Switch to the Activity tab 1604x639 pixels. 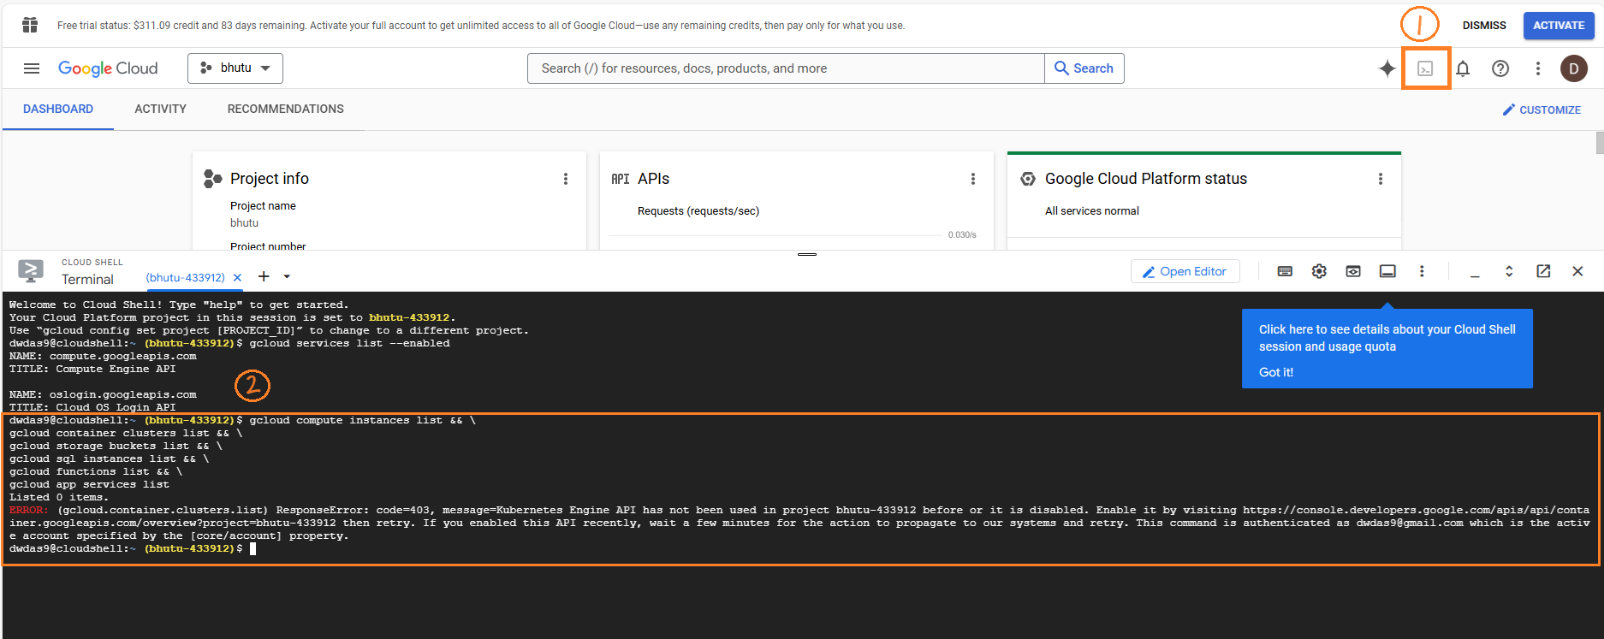[160, 109]
